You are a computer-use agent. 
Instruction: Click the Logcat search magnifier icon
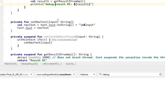pos(101,74)
